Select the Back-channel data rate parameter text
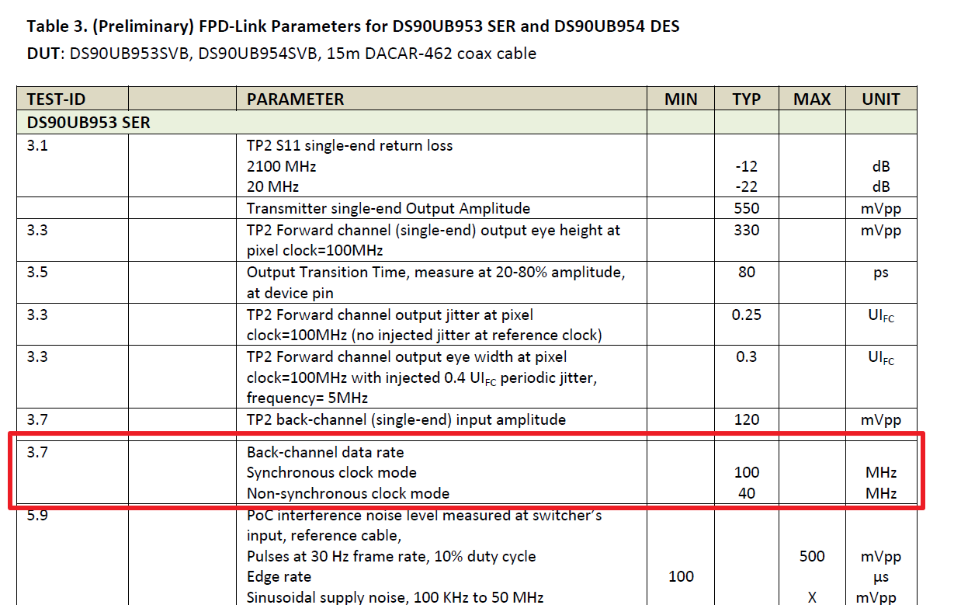 [324, 451]
